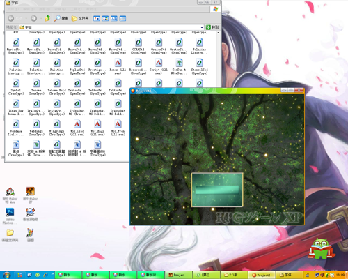Open RPG Maker VX Ace desktop shortcut
The image size is (348, 279).
coord(10,195)
